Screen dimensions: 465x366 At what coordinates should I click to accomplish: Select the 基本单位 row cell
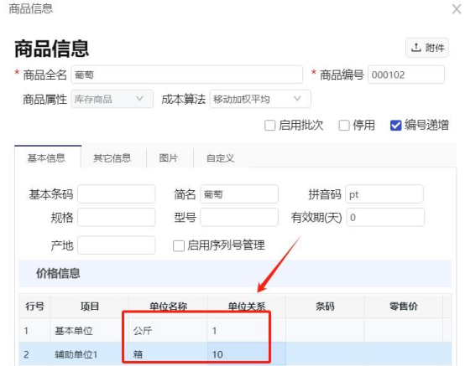click(90, 330)
